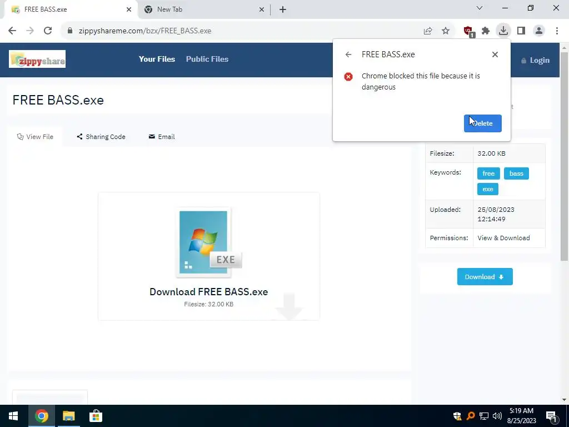This screenshot has height=427, width=569.
Task: Select the Sharing Code tab
Action: 101,137
